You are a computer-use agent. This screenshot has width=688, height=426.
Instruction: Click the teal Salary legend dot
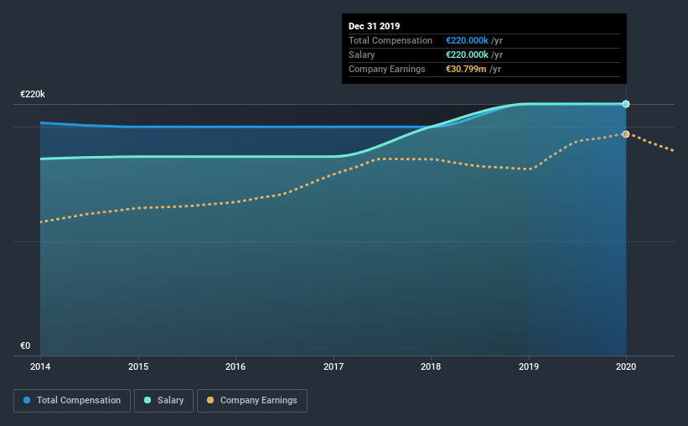coord(147,400)
